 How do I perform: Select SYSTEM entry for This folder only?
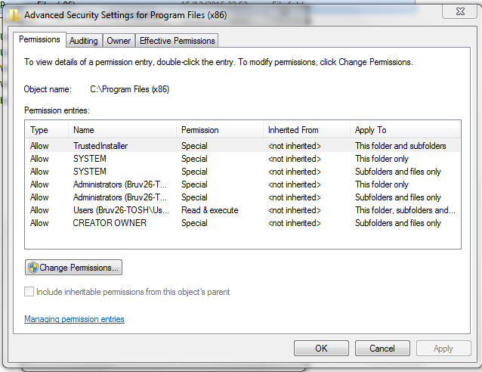point(89,159)
